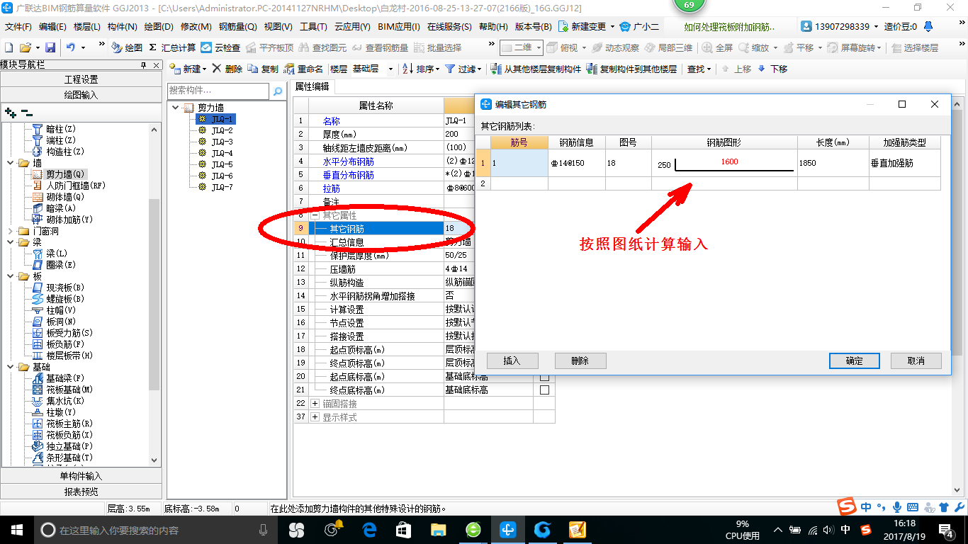Click 插入 to insert a row
The height and width of the screenshot is (544, 968).
click(512, 361)
